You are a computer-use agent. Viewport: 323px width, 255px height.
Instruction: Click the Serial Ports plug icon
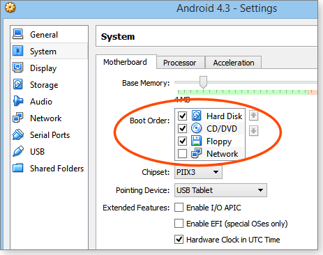[x=18, y=134]
